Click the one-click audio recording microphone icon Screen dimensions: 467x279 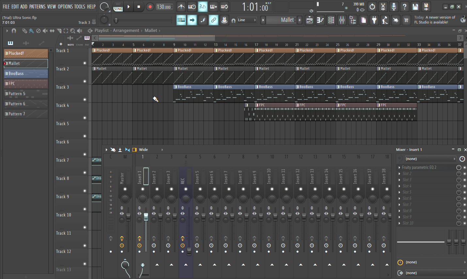(394, 7)
